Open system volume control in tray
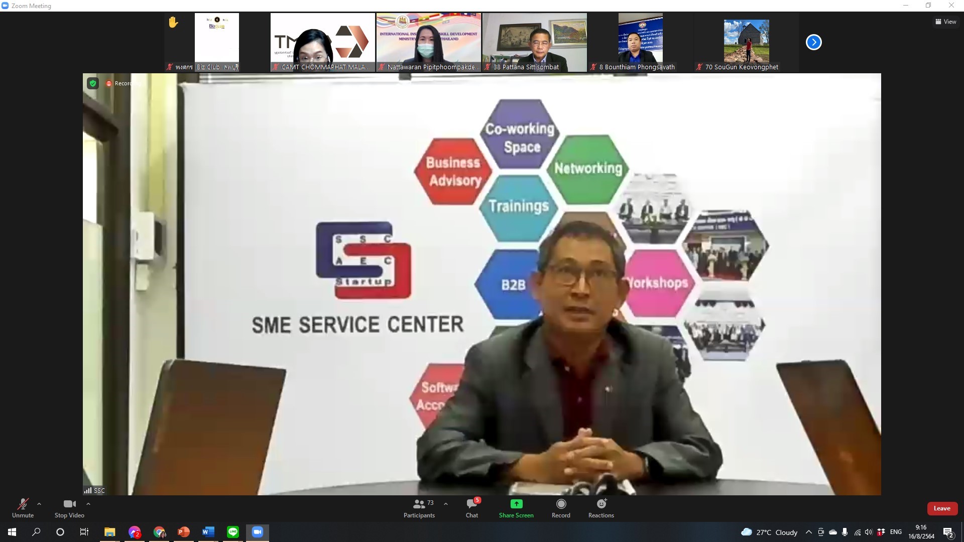Image resolution: width=964 pixels, height=542 pixels. coord(869,532)
